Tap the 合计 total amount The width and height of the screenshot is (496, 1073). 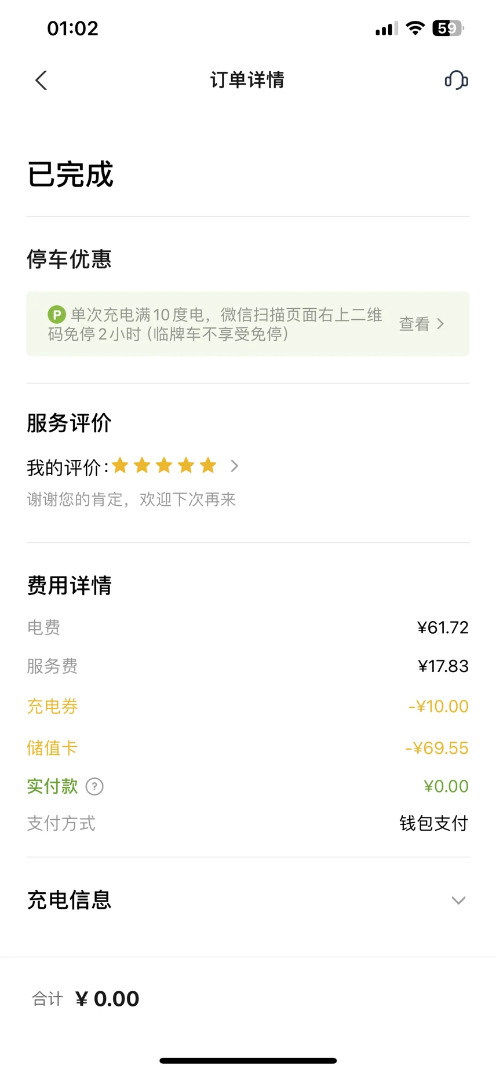pyautogui.click(x=107, y=999)
